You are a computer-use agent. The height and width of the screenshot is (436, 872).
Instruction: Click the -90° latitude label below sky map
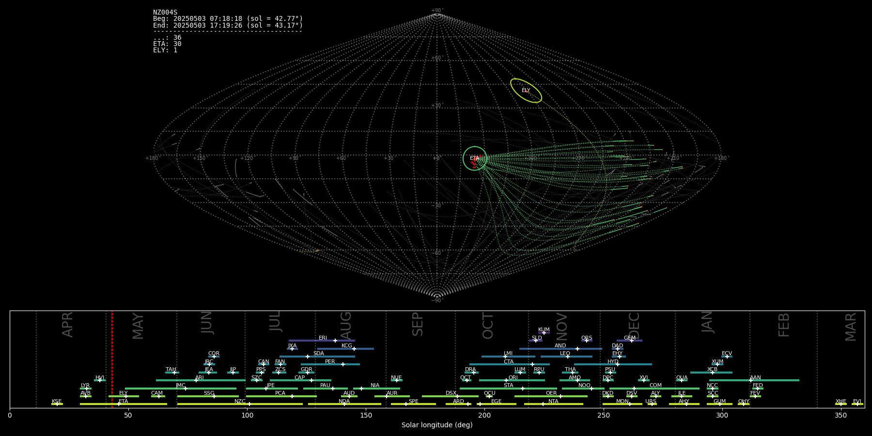(437, 300)
